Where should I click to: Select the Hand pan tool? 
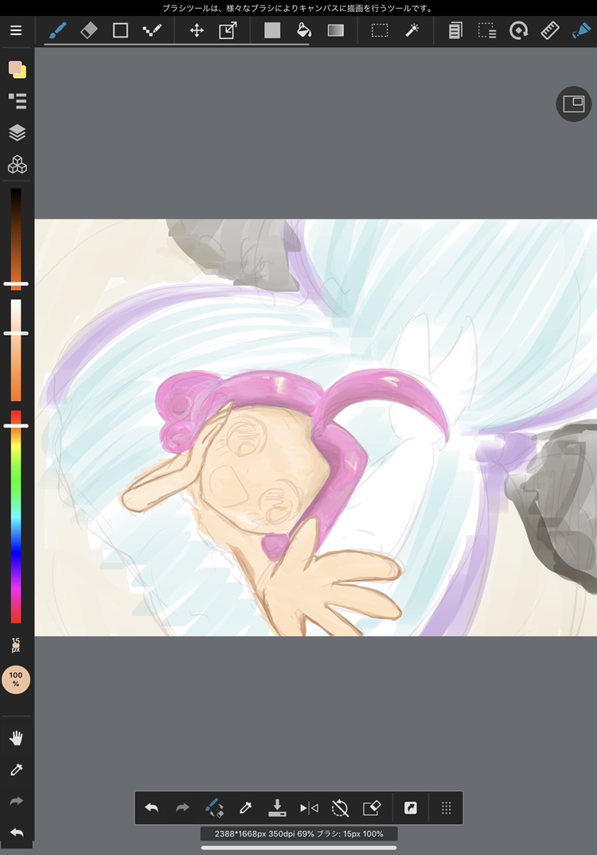coord(17,738)
